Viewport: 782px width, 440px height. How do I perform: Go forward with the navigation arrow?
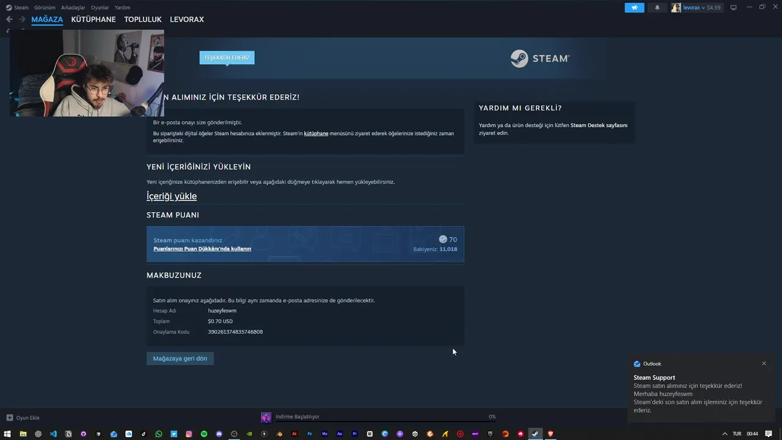(22, 20)
